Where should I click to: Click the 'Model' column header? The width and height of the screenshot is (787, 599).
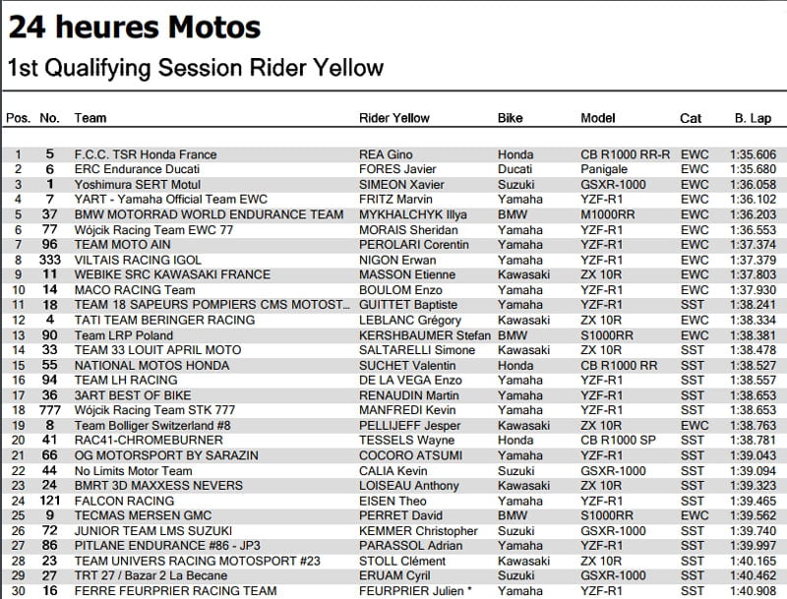click(598, 118)
